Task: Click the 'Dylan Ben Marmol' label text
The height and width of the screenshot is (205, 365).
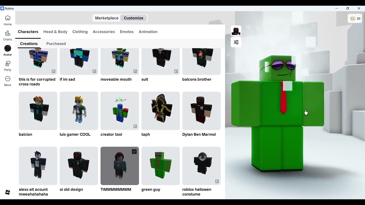Action: tap(199, 134)
